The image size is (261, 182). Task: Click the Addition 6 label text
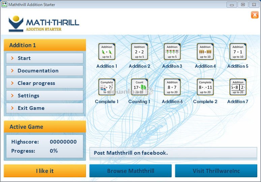[x=172, y=102]
